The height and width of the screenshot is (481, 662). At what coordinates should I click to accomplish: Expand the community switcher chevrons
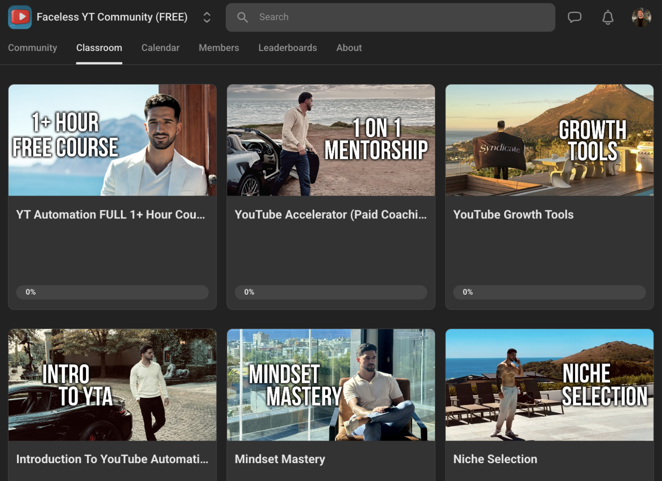point(207,17)
